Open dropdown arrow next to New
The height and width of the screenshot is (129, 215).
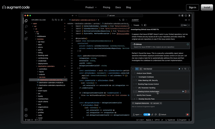click(189, 25)
